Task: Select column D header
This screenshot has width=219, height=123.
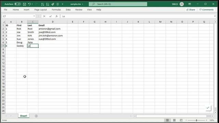Action: [x=53, y=22]
